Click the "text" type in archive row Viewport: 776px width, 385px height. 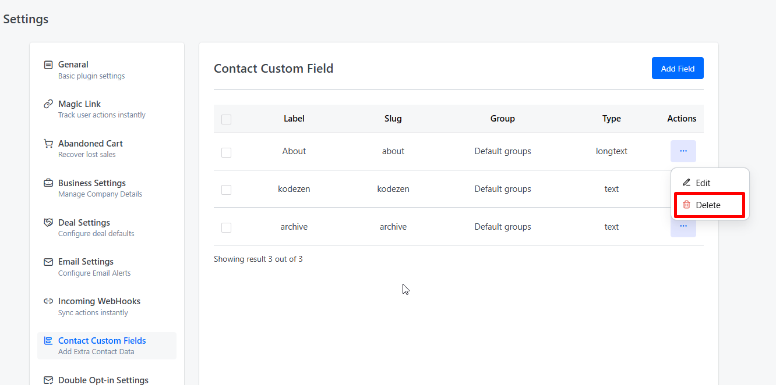pyautogui.click(x=612, y=227)
